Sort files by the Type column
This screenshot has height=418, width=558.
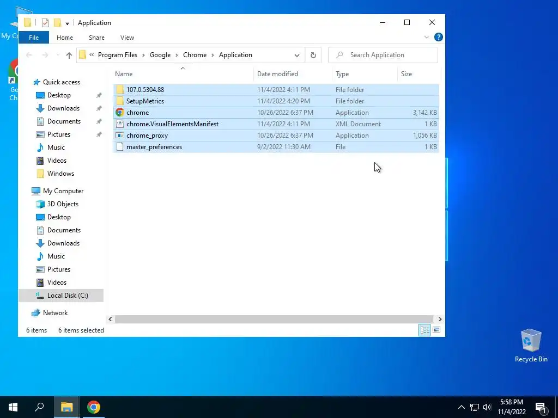(x=365, y=74)
